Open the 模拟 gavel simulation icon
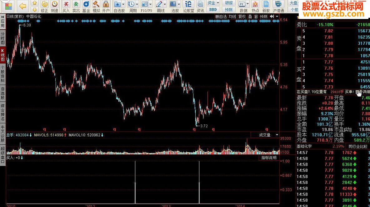Viewport: 370px width, 207px height. [96, 4]
